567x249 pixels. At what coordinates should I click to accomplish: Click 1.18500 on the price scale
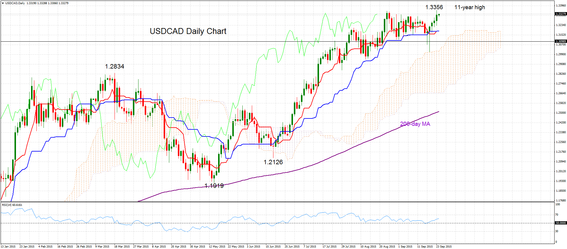pyautogui.click(x=561, y=191)
